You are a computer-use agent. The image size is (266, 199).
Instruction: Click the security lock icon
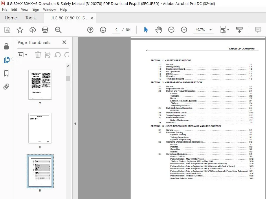coord(6,46)
